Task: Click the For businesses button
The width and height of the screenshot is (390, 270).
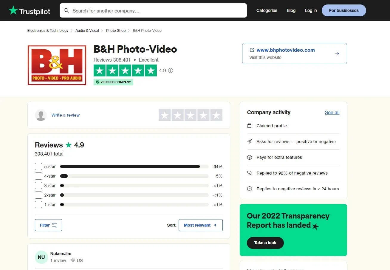Action: tap(343, 10)
